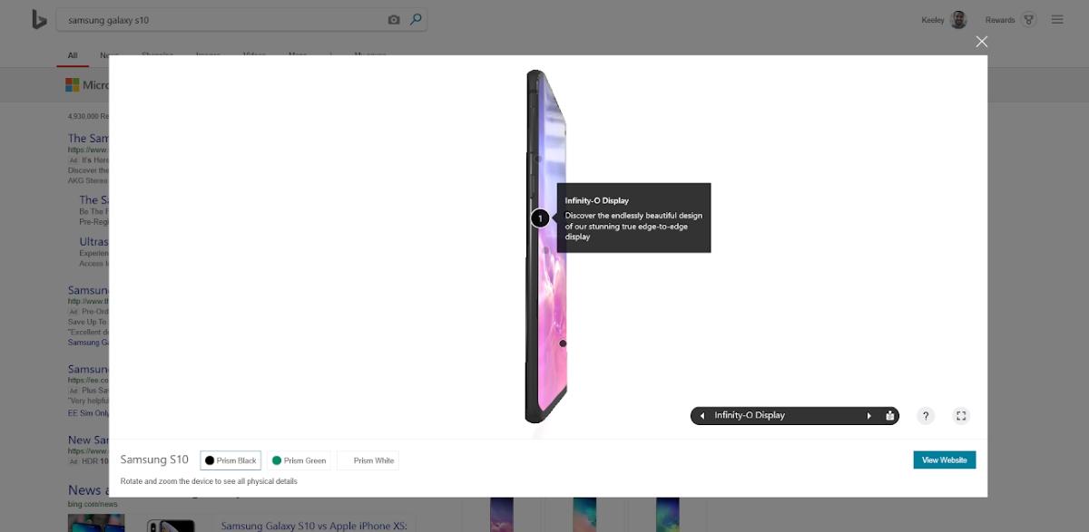Click the upper hotspot dot near the phone top
The image size is (1089, 532).
coord(538,159)
